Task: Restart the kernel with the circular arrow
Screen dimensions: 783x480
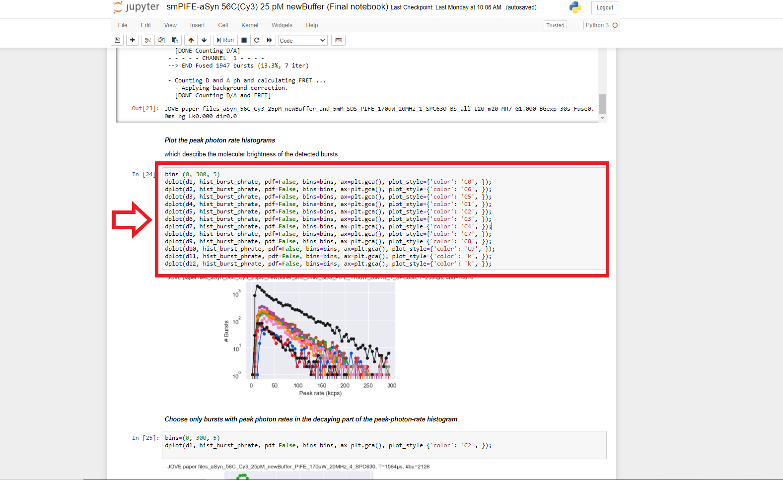Action: 257,40
